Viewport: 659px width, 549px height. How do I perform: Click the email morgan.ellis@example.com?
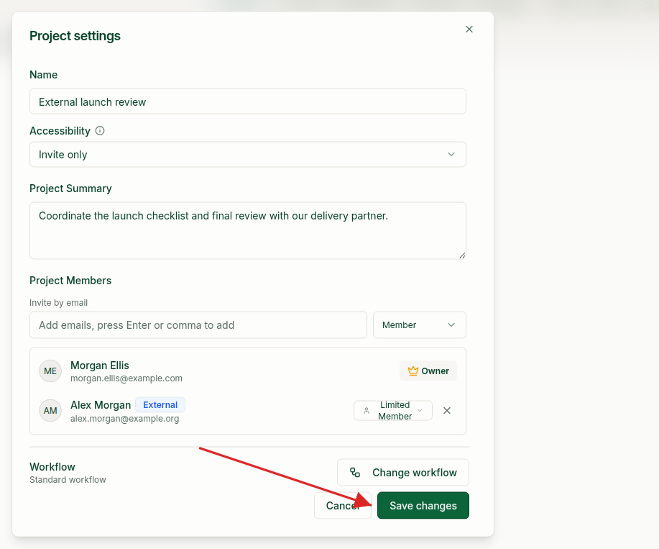point(126,378)
